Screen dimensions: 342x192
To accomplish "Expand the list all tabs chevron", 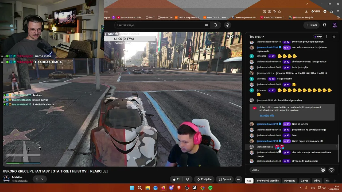I will (307, 4).
